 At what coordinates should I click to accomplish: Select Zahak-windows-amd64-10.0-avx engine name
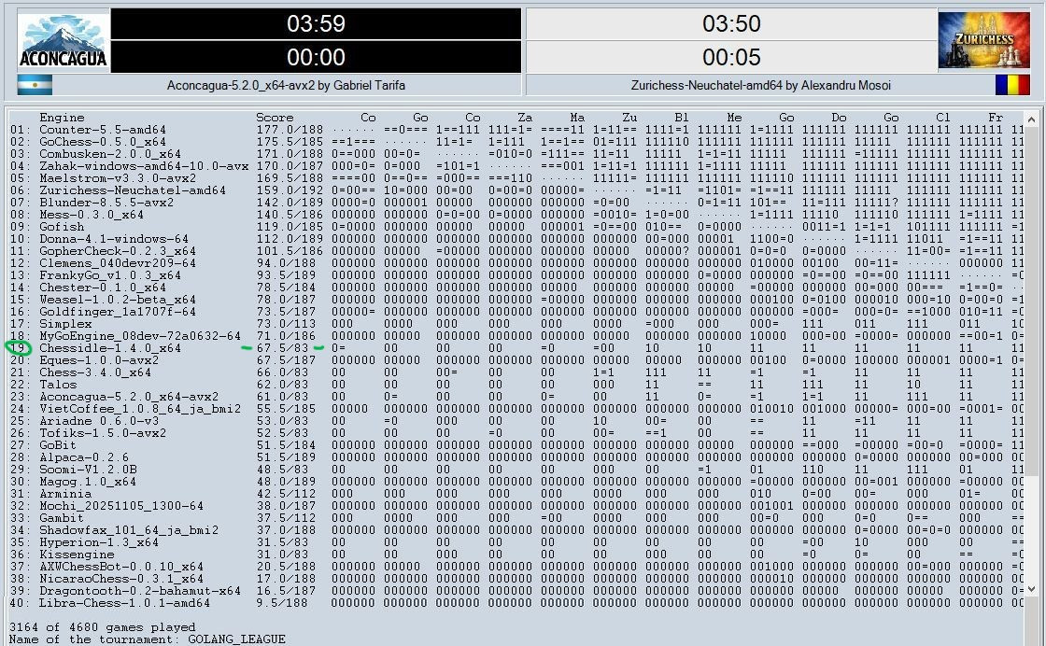coord(144,166)
